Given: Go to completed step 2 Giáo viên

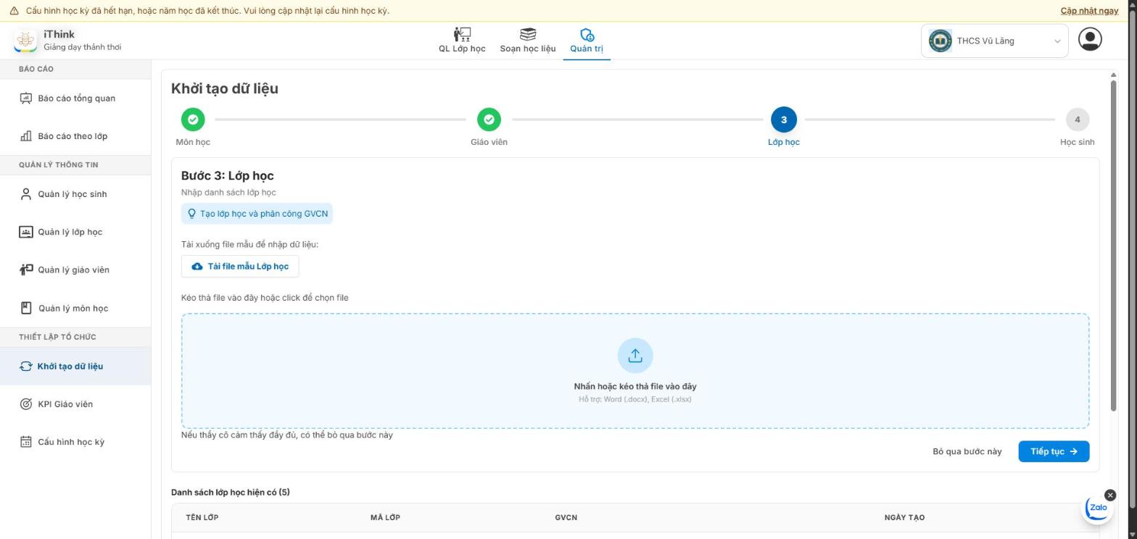Looking at the screenshot, I should pos(489,120).
